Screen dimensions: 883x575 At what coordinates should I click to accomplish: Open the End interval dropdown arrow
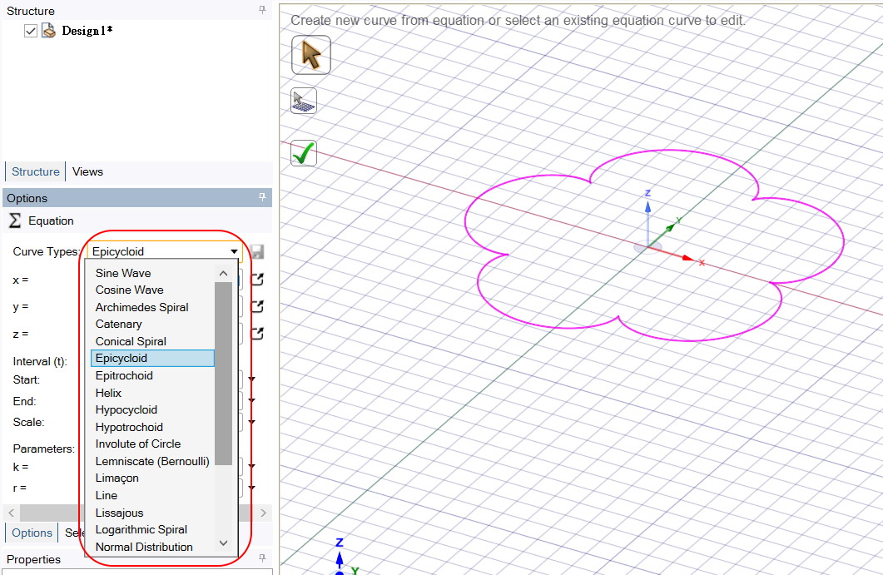tap(251, 400)
